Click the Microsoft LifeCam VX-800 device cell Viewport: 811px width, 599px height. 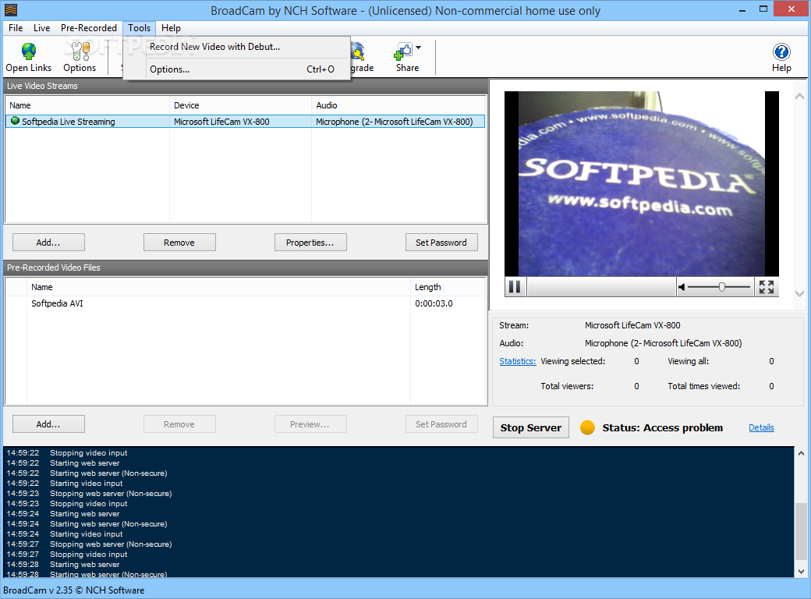point(221,122)
